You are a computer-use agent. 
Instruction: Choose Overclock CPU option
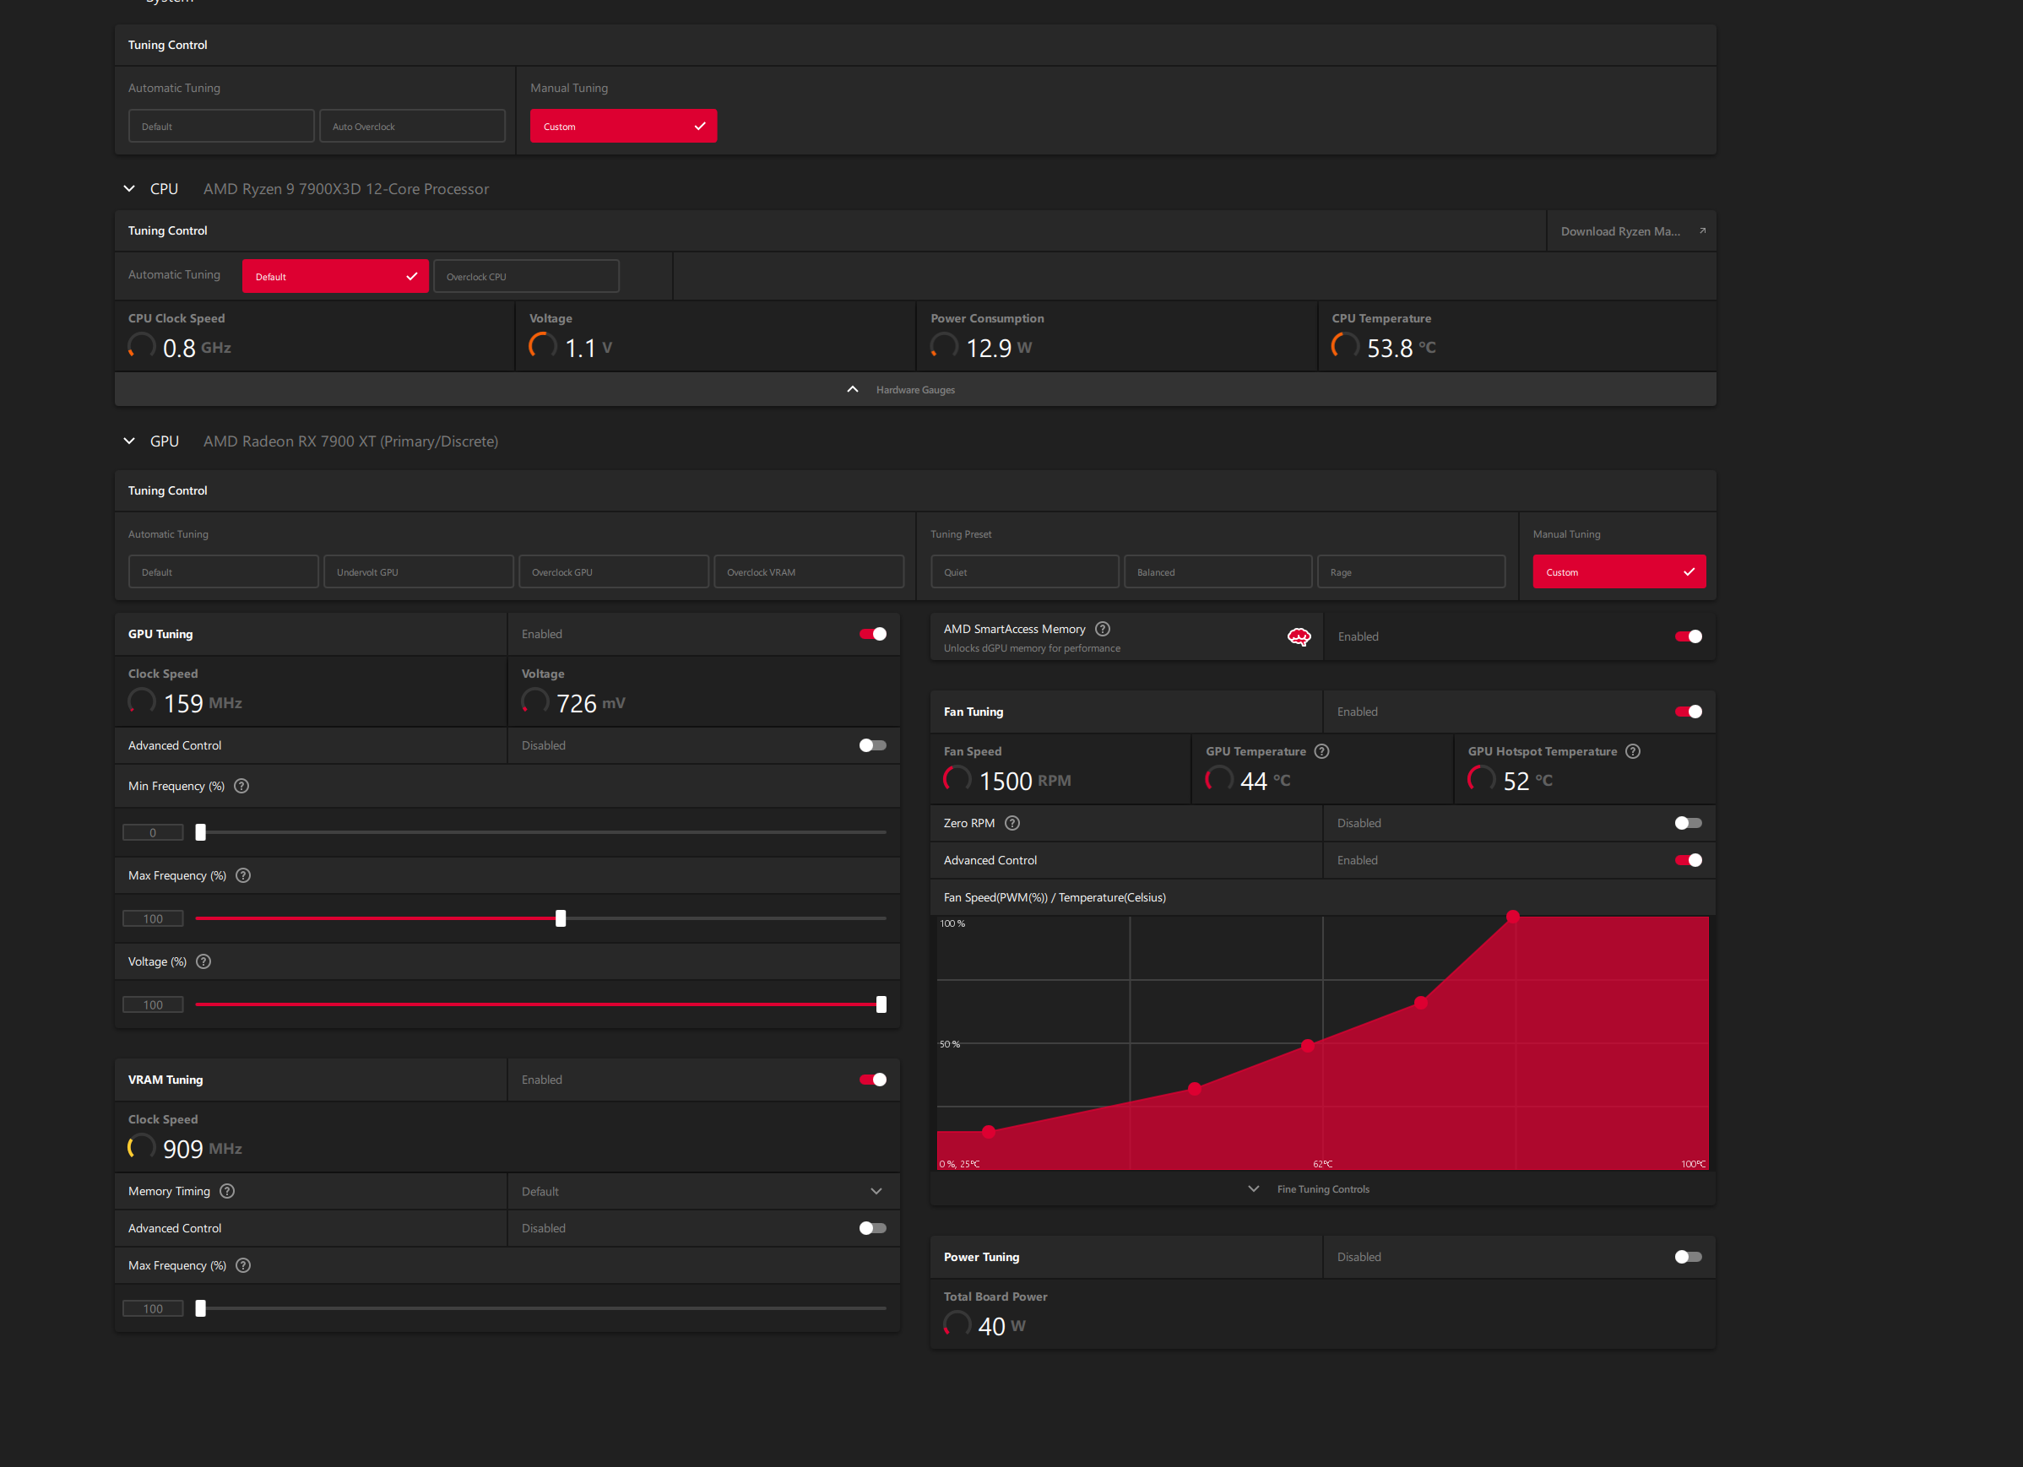[x=526, y=277]
